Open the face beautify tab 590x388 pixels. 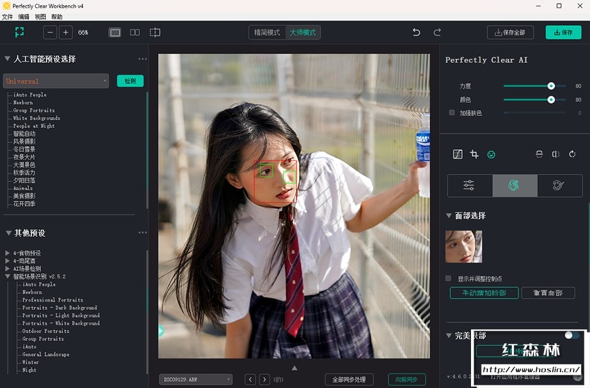(514, 185)
